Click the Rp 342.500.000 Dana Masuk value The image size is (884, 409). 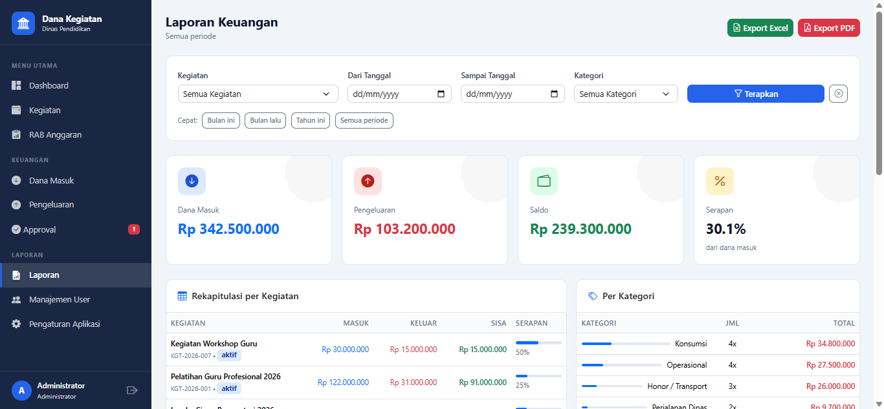click(x=228, y=229)
